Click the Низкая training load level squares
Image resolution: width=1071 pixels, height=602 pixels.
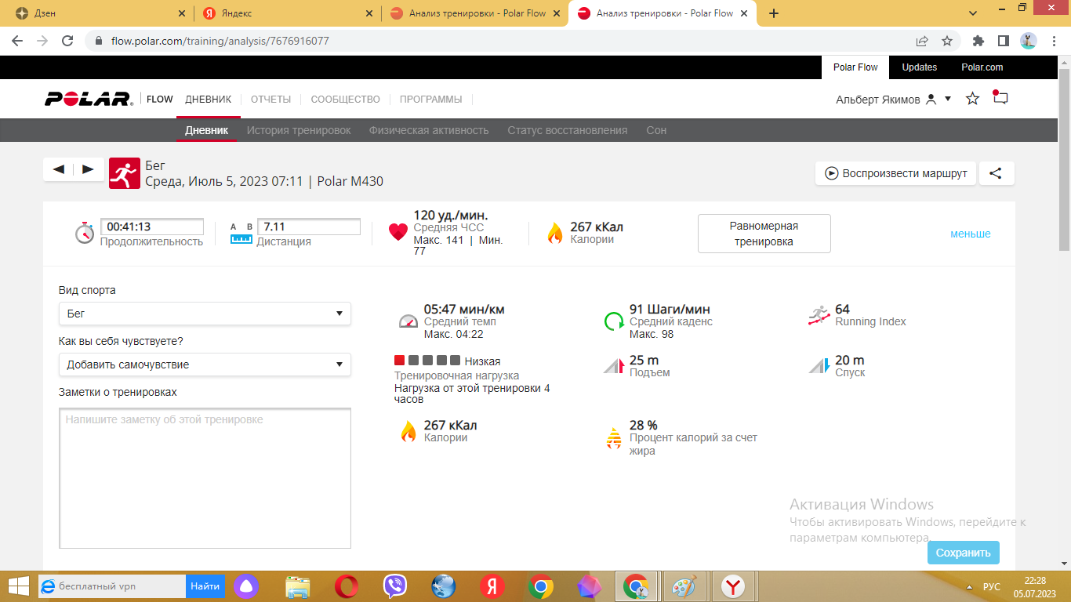[427, 361]
